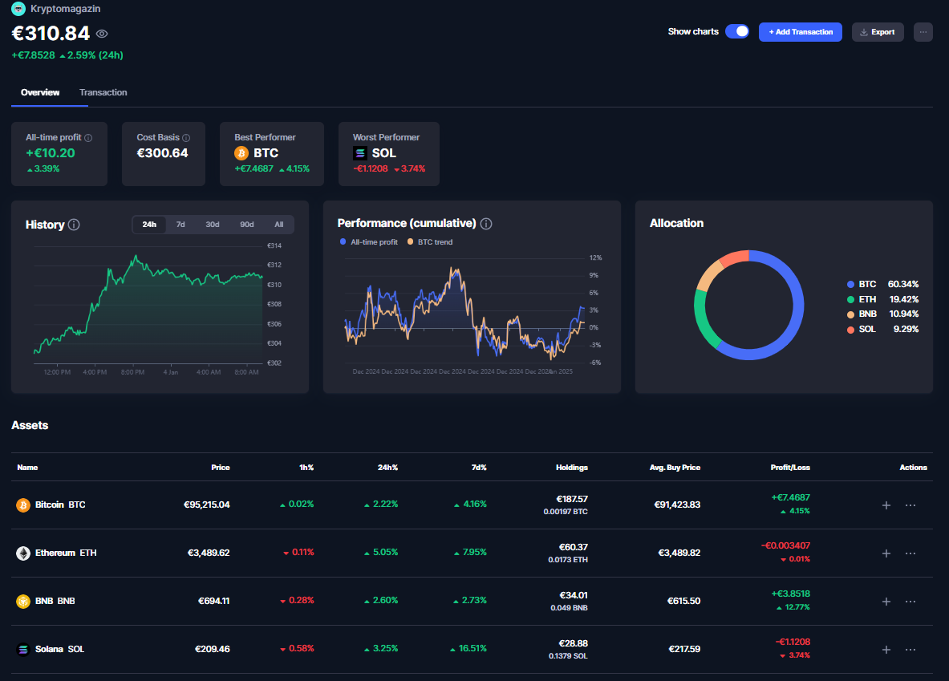The image size is (949, 681).
Task: Click the info icon beside History
Action: [74, 225]
